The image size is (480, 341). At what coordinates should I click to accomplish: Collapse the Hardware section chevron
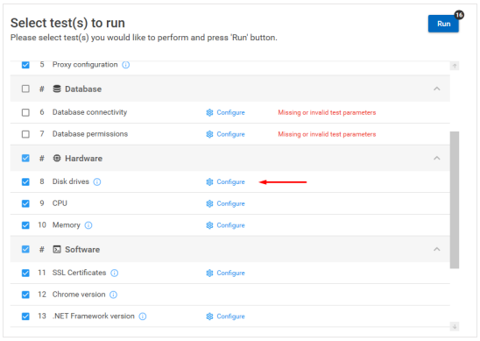point(437,158)
